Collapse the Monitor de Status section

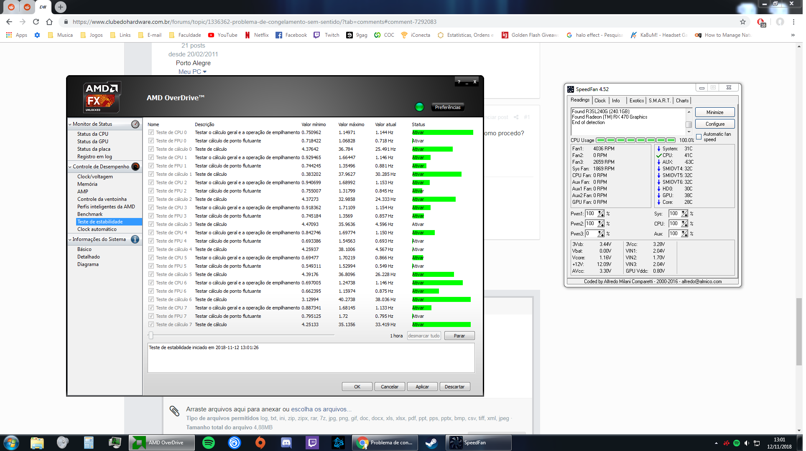click(70, 124)
